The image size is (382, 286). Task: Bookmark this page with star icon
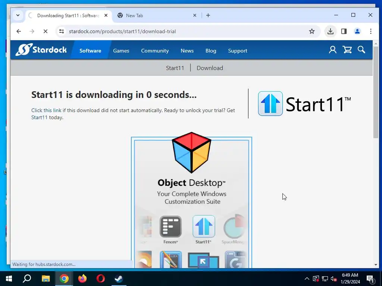click(312, 31)
